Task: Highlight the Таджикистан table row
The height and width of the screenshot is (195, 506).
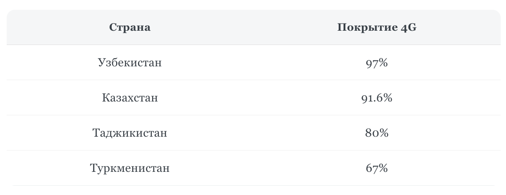Action: pos(253,133)
